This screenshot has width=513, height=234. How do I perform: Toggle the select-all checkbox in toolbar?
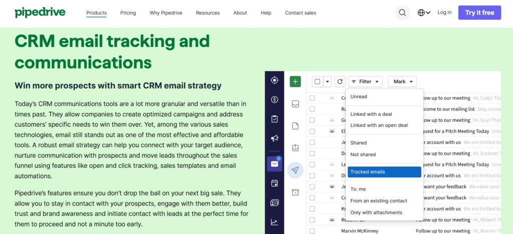318,82
